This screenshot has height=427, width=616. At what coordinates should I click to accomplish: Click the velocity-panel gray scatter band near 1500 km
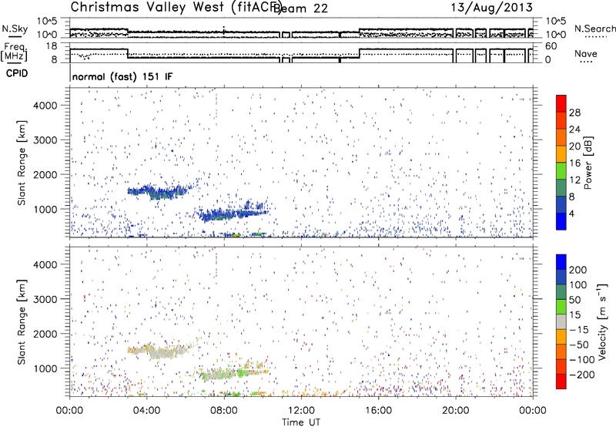(161, 351)
